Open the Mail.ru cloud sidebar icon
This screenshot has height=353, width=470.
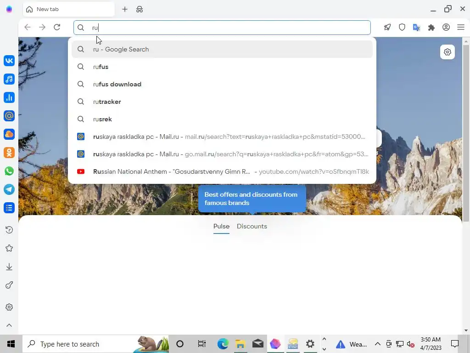(9, 134)
